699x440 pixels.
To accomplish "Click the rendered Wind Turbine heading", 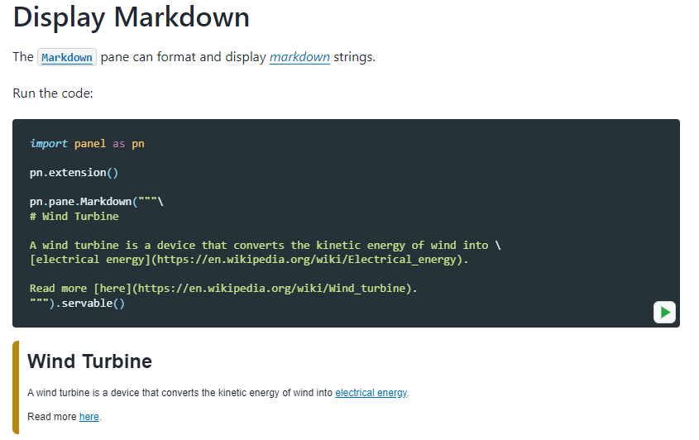I will click(89, 361).
